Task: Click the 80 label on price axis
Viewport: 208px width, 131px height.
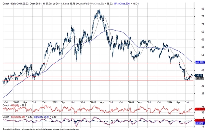Action: tap(203, 9)
